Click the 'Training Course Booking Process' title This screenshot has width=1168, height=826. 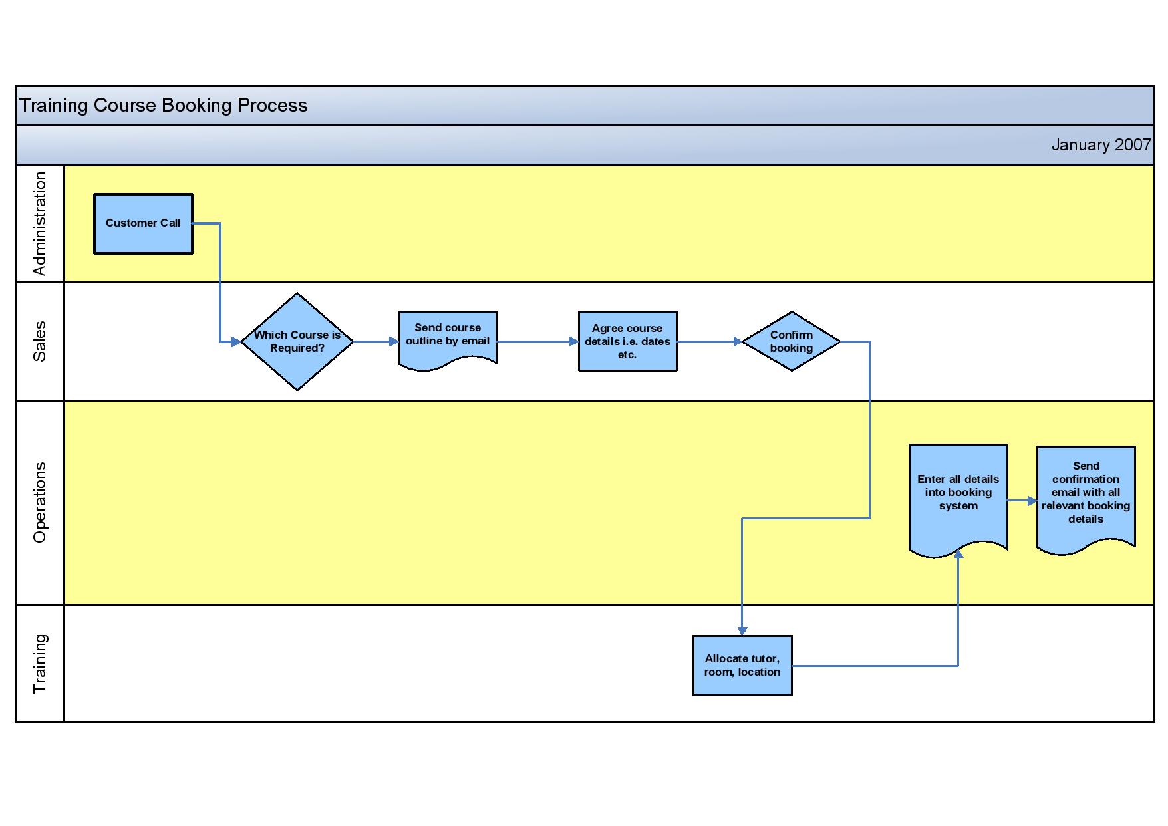tap(164, 106)
